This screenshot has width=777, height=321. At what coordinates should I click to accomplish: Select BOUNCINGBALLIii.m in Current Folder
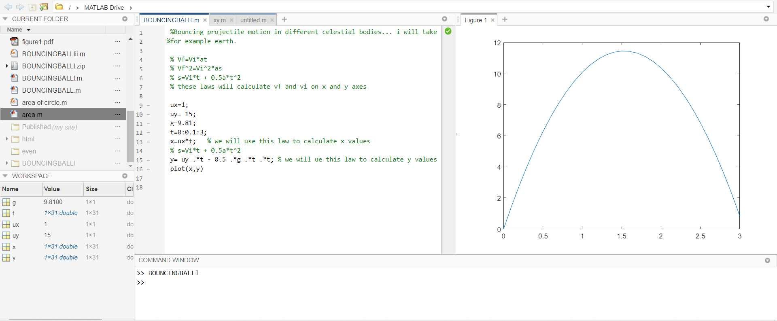click(53, 54)
